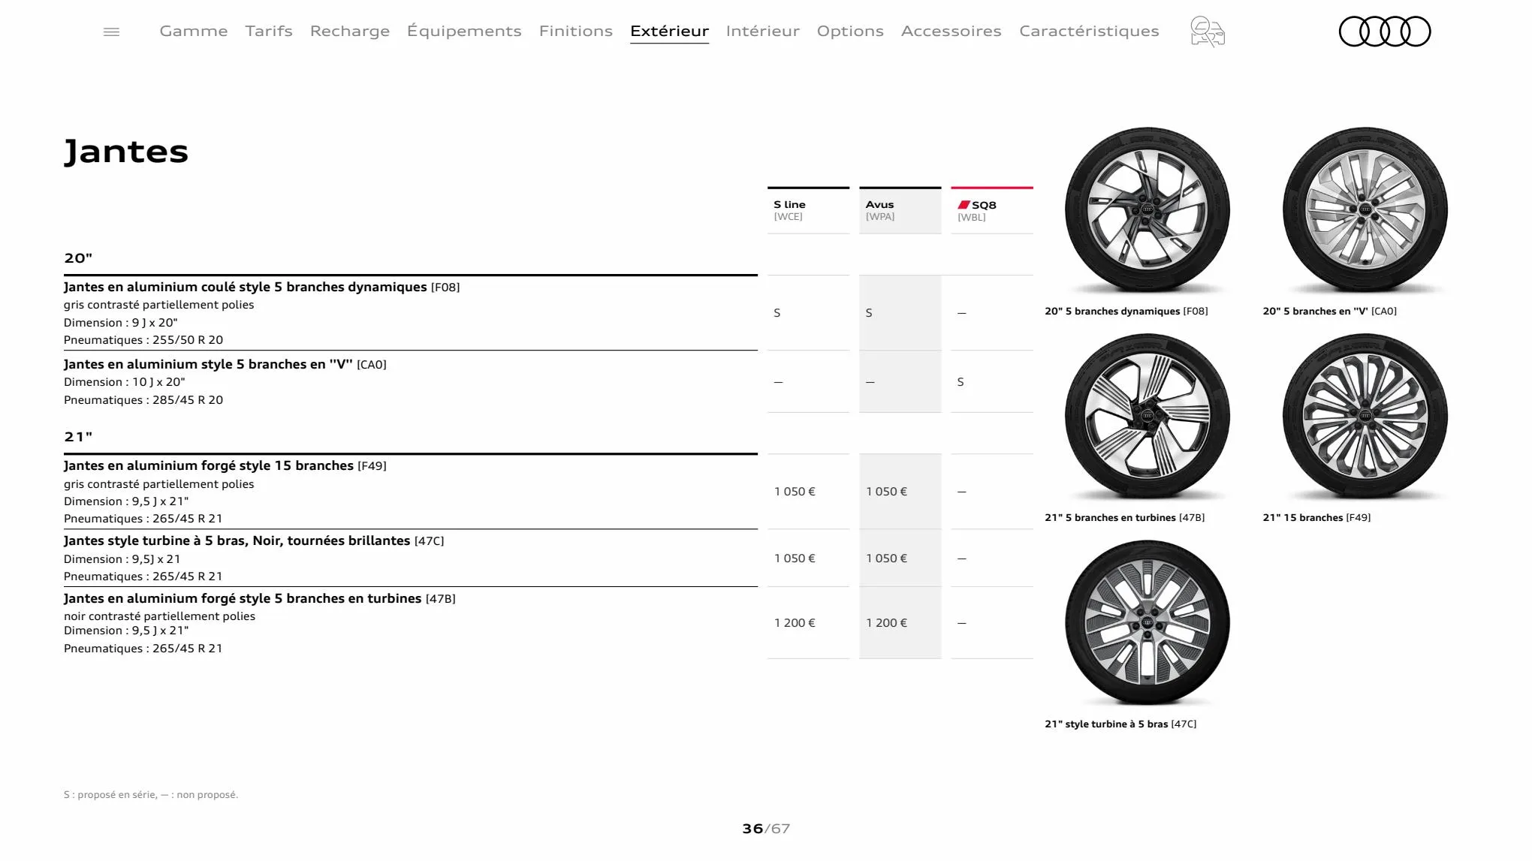Switch to the Équipements tab

tap(464, 31)
